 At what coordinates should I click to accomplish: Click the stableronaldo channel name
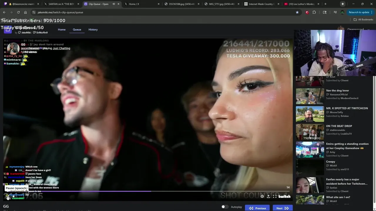(x=337, y=130)
